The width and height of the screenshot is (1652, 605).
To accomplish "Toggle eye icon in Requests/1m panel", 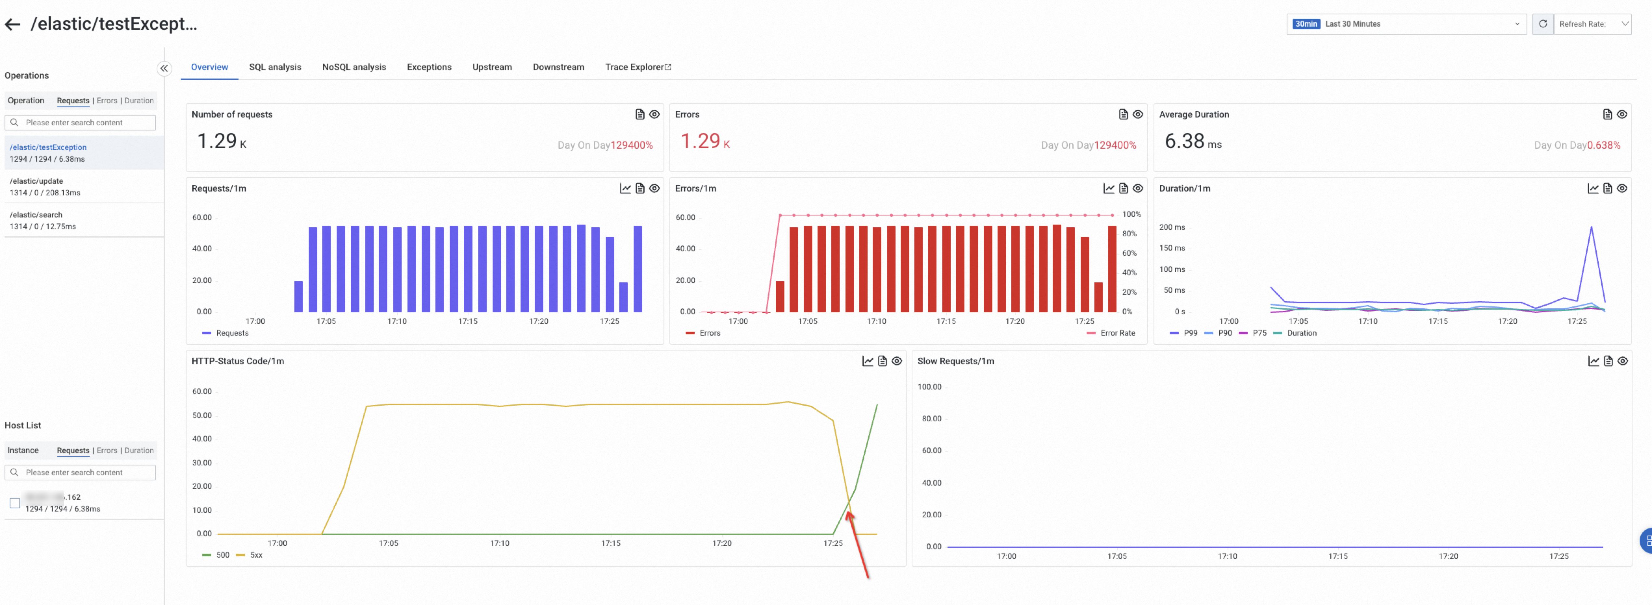I will coord(654,189).
